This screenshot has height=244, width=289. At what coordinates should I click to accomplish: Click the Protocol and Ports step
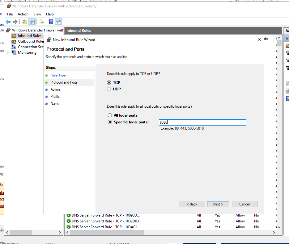64,82
